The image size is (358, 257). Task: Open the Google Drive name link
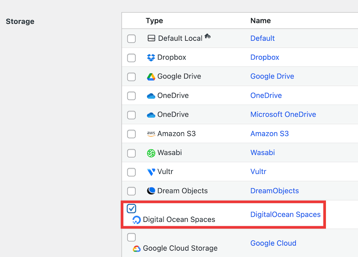[272, 76]
